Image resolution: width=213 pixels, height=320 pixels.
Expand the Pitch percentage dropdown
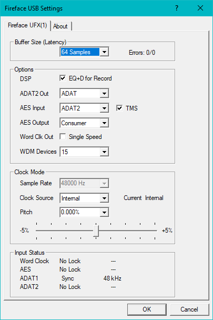(104, 213)
